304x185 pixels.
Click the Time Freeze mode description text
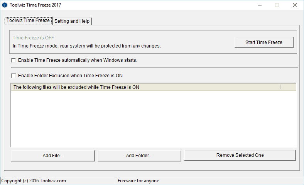(86, 46)
